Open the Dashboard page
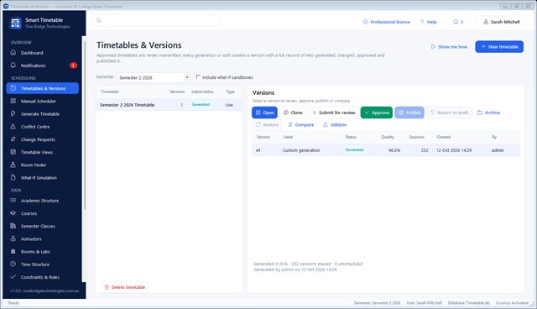The width and height of the screenshot is (537, 309). pyautogui.click(x=43, y=53)
